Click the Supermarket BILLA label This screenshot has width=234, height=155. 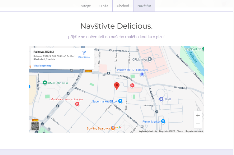(x=105, y=102)
